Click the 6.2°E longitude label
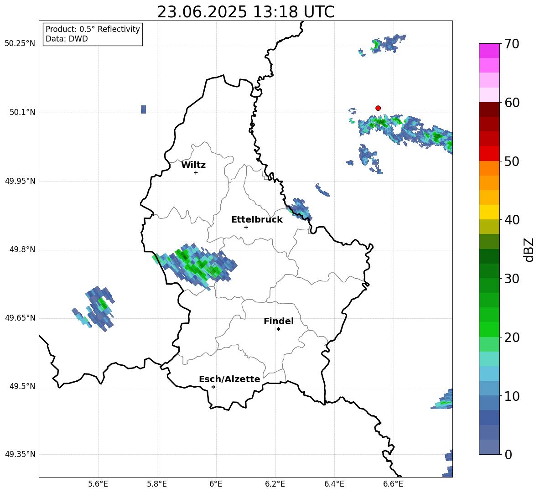This screenshot has width=540, height=493. (275, 484)
